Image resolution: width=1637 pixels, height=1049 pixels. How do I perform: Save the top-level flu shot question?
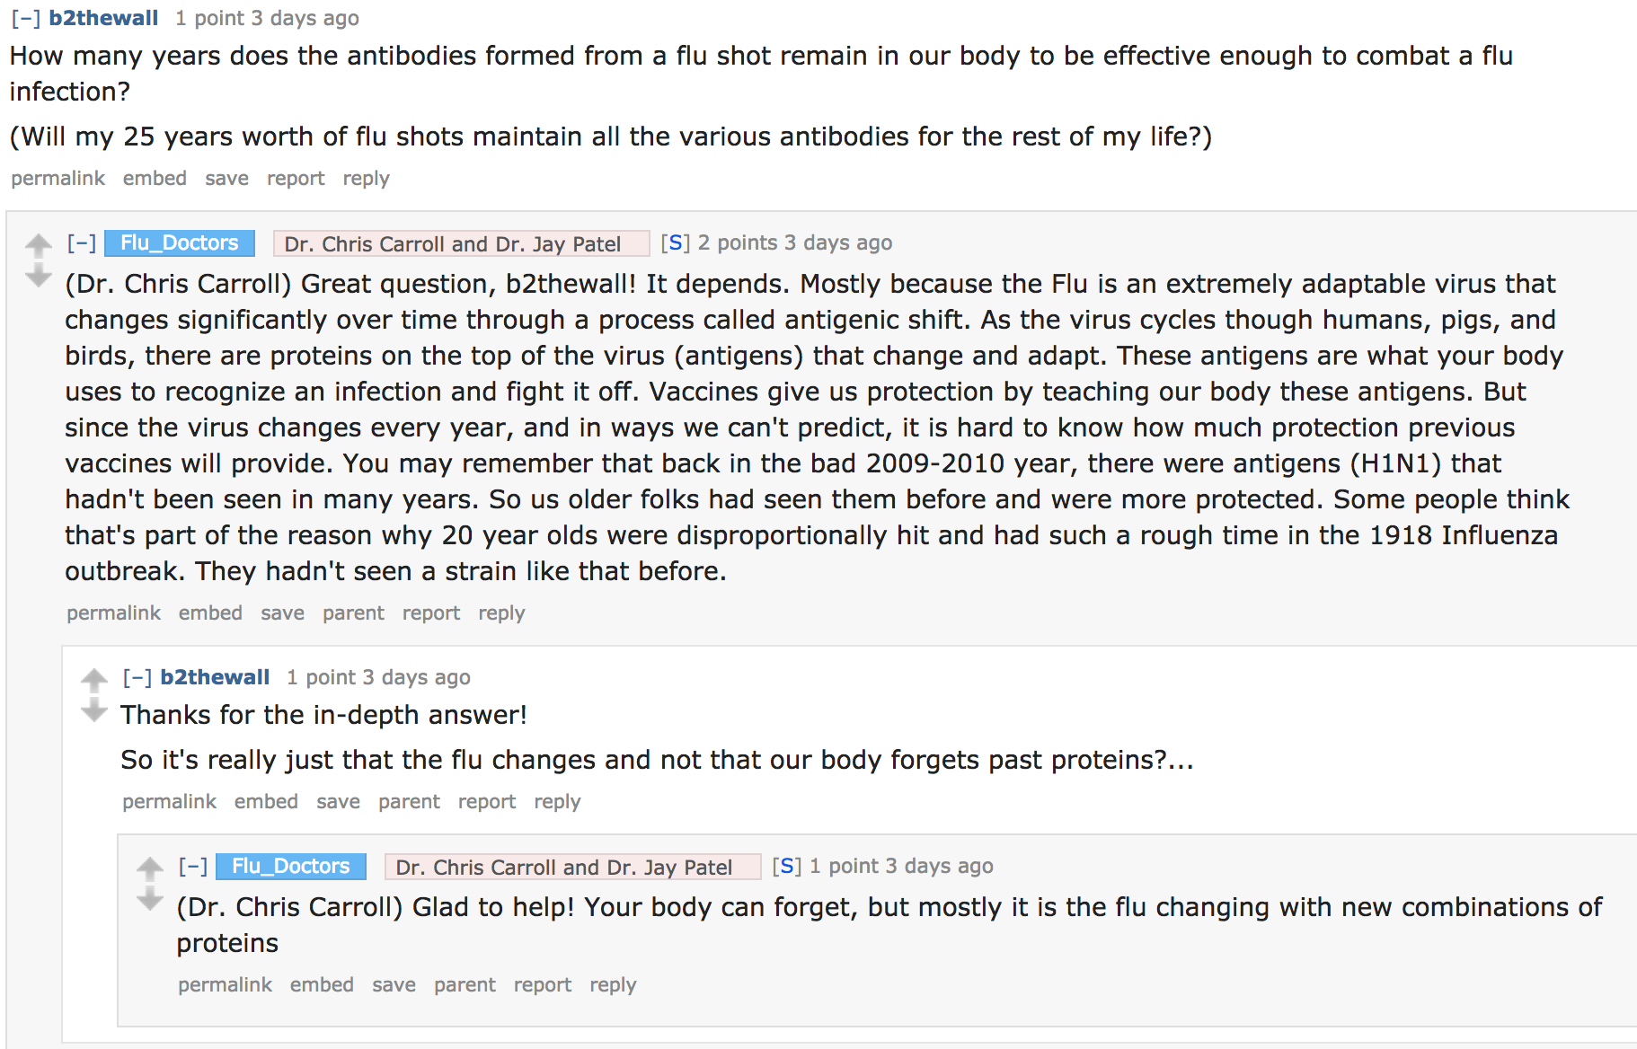pyautogui.click(x=226, y=178)
